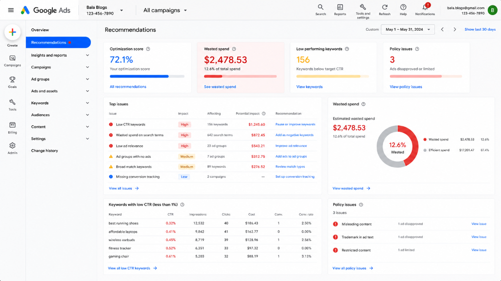Click Improve ad relevance link
Image resolution: width=501 pixels, height=281 pixels.
(x=291, y=146)
